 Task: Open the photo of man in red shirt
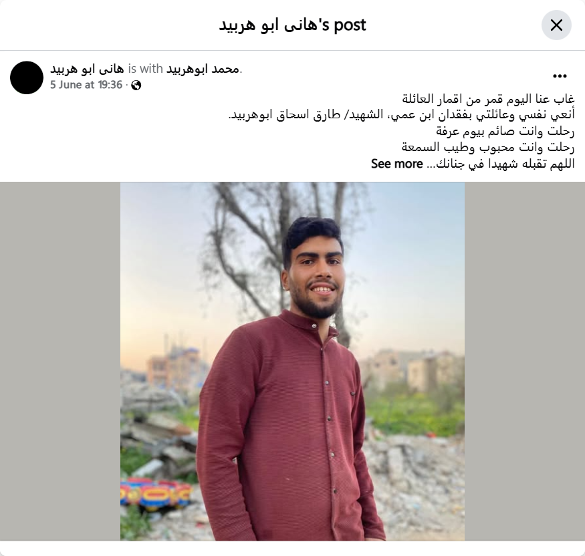292,362
